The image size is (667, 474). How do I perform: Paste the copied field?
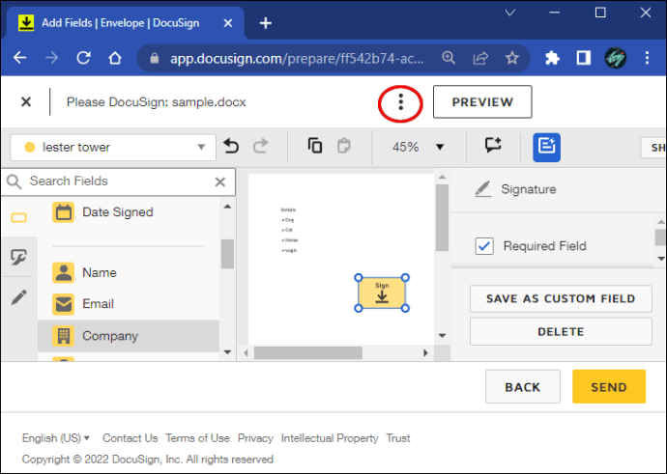tap(344, 146)
